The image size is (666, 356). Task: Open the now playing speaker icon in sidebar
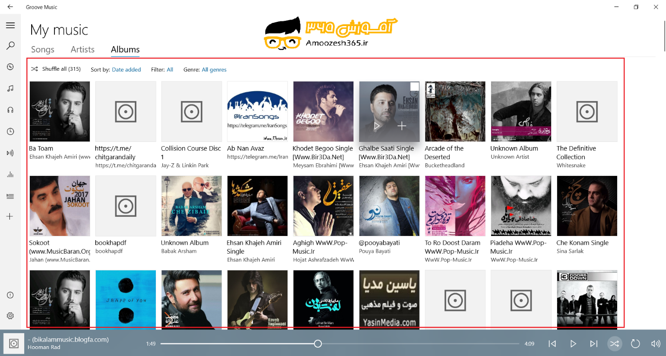coord(10,153)
